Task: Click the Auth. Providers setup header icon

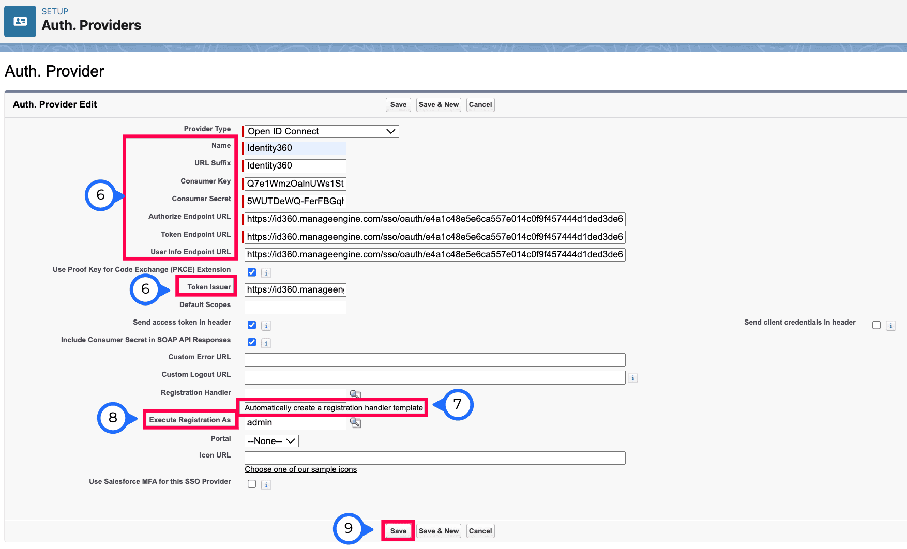Action: [20, 21]
